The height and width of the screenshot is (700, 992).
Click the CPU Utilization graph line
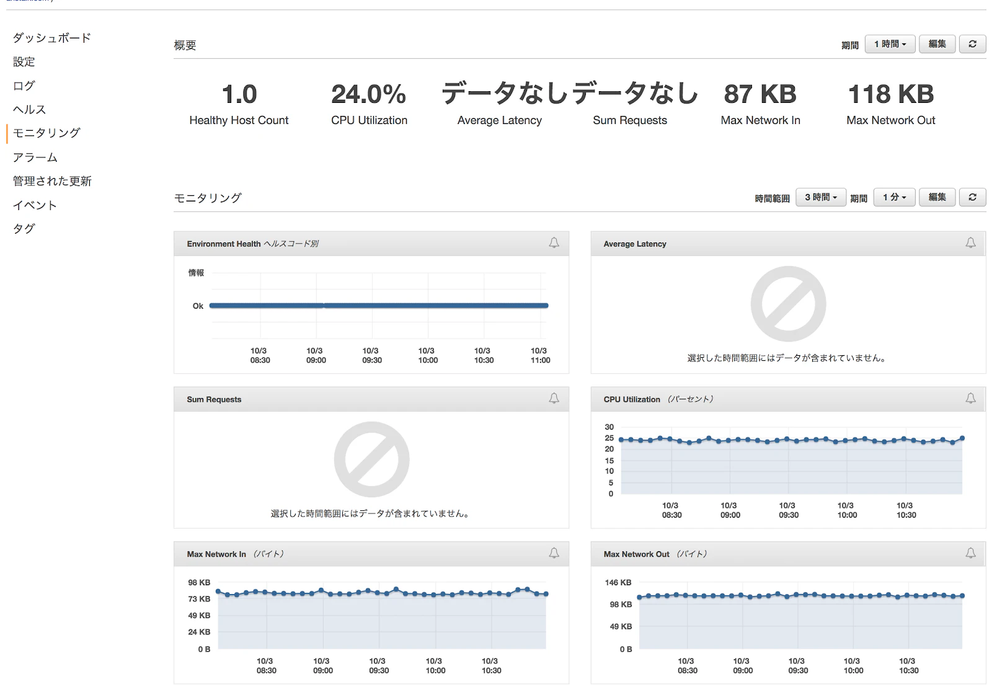click(x=791, y=440)
